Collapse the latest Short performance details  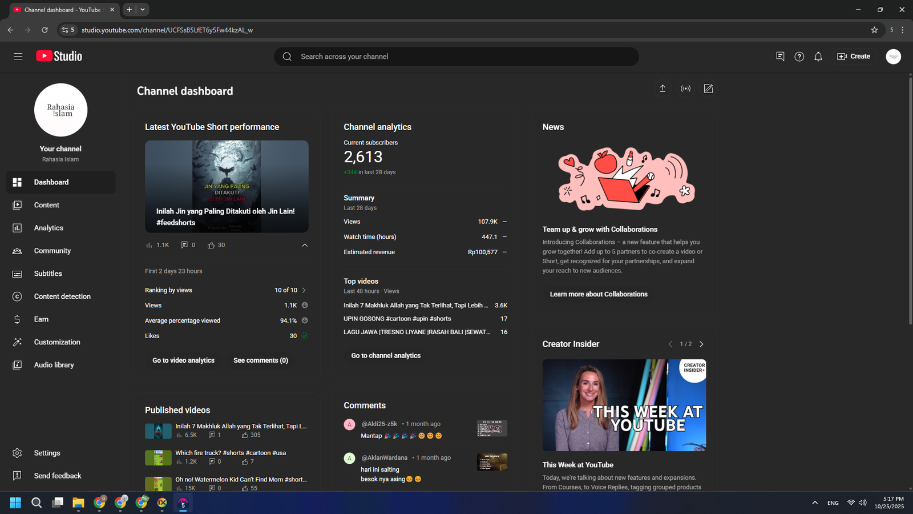click(x=305, y=245)
